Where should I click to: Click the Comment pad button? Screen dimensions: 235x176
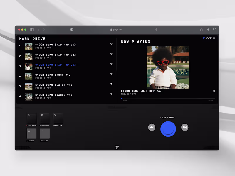coord(32,134)
